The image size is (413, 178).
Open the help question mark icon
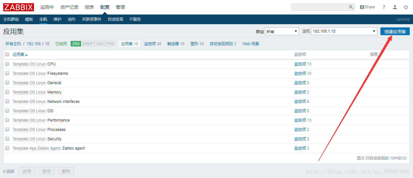click(384, 7)
